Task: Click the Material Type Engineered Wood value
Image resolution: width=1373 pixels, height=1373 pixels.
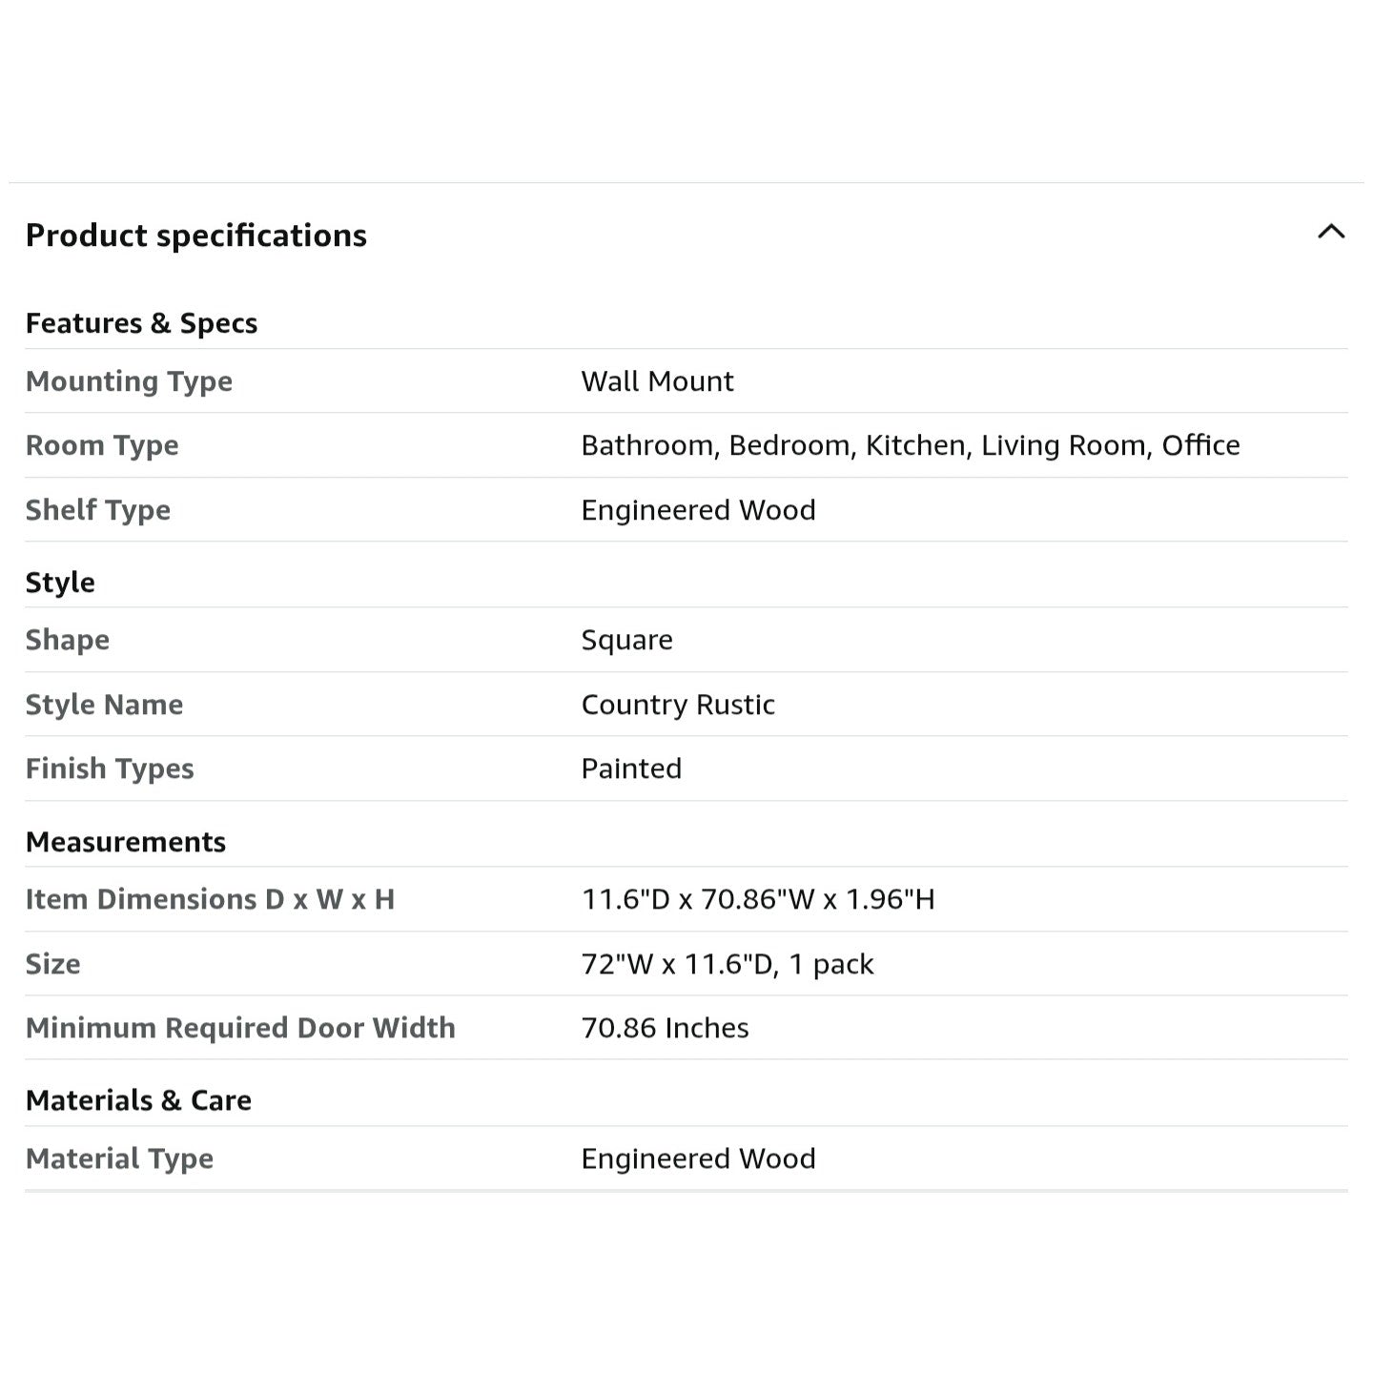Action: 698,1158
